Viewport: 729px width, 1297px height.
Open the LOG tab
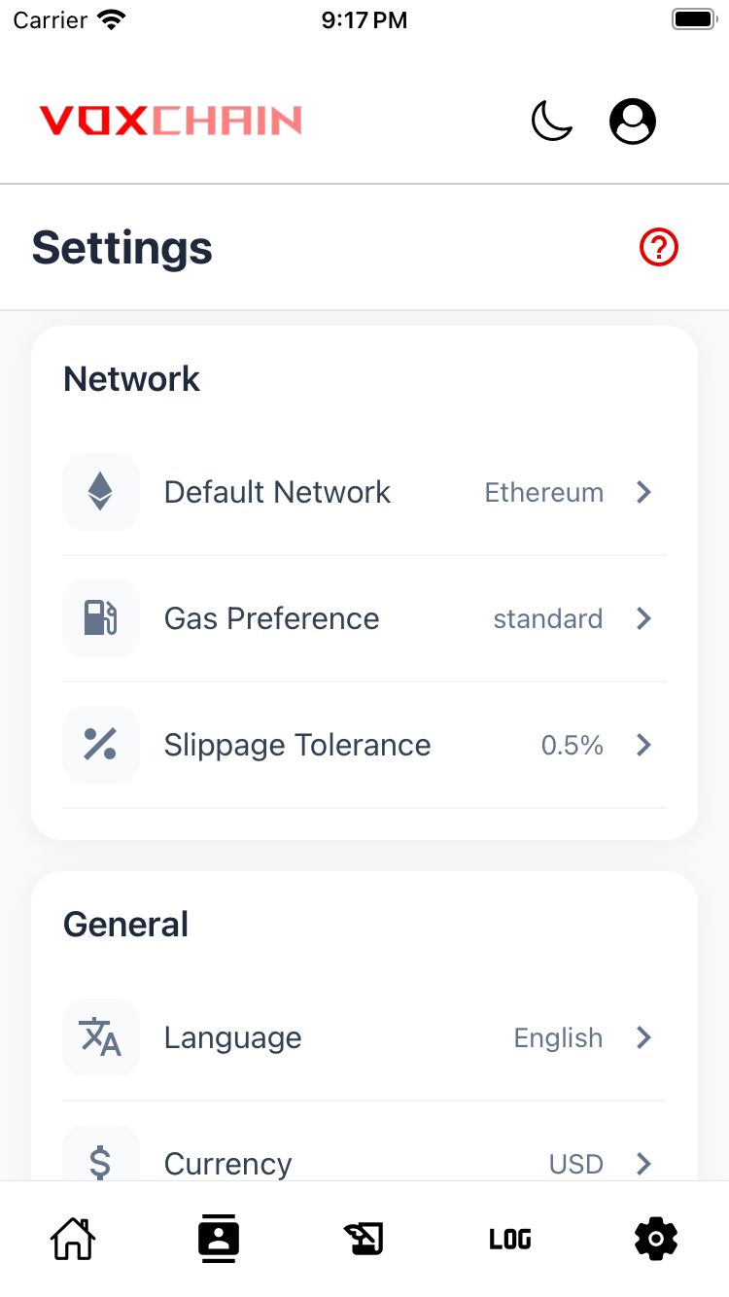510,1239
